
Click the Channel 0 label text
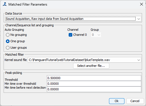[x=80, y=35]
